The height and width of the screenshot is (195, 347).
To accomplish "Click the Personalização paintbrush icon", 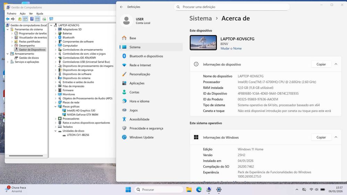I will [124, 74].
